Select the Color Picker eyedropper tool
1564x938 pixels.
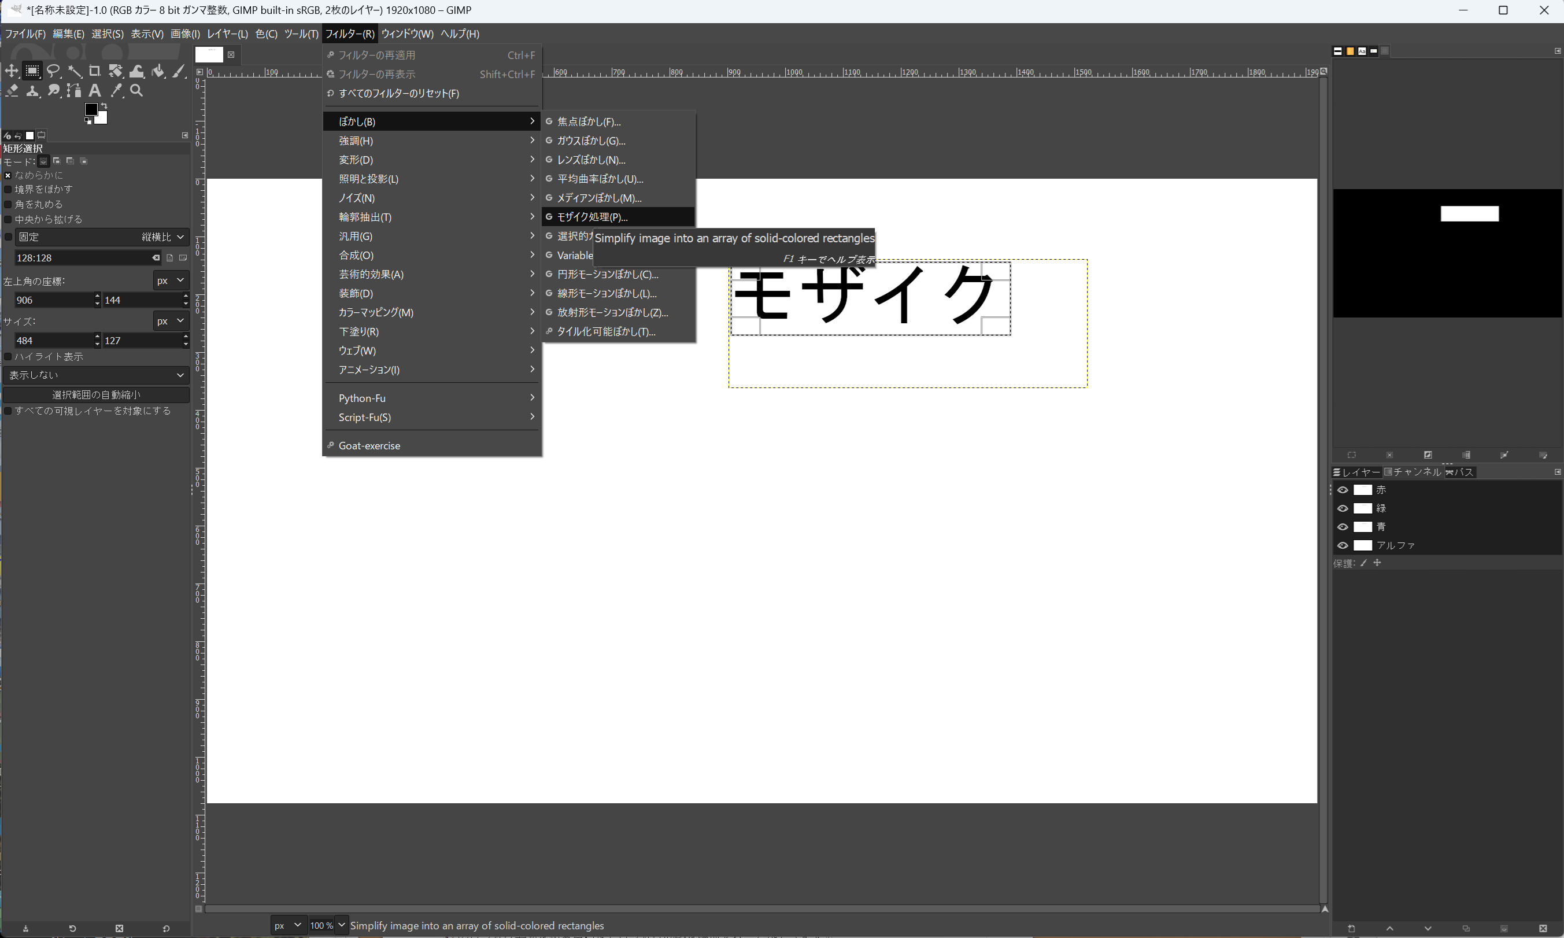tap(116, 91)
